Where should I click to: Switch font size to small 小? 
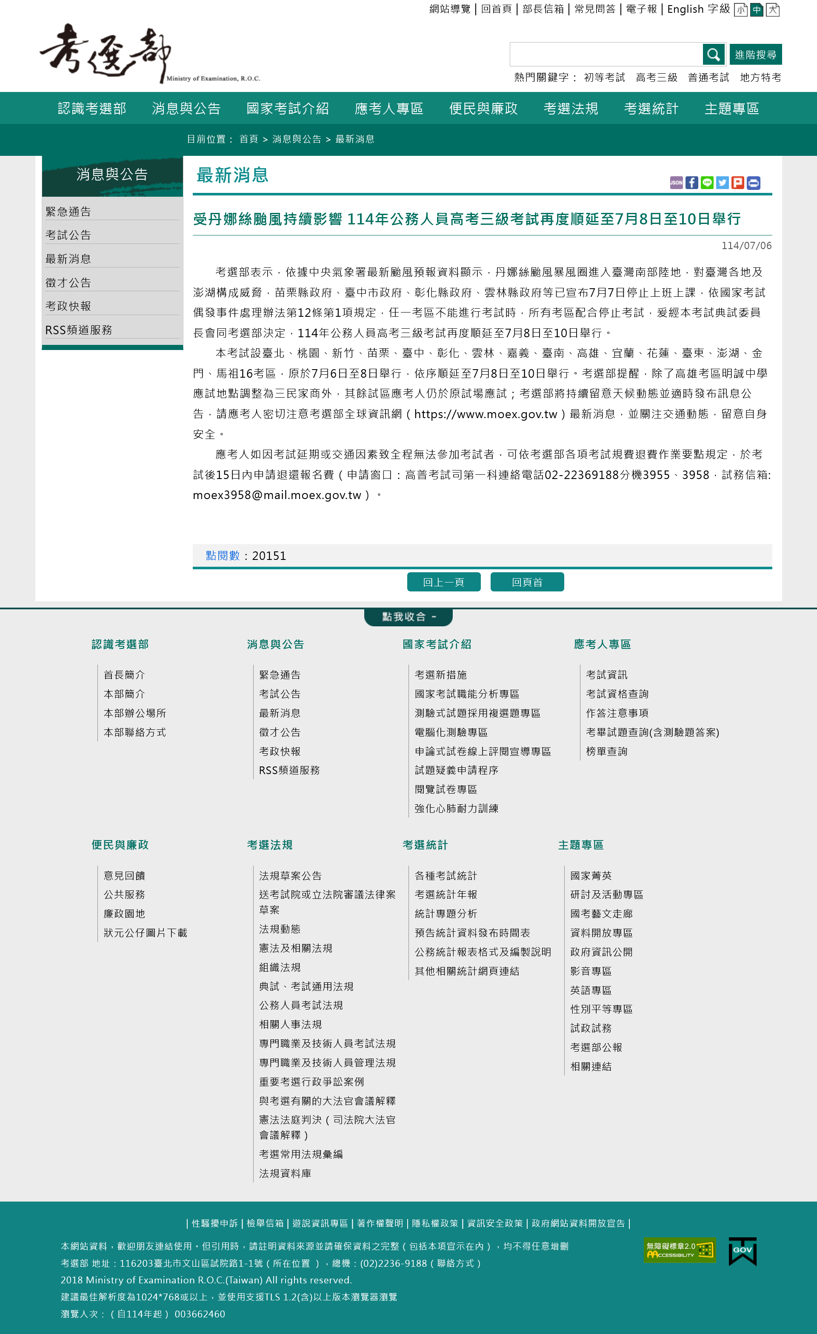[x=741, y=10]
